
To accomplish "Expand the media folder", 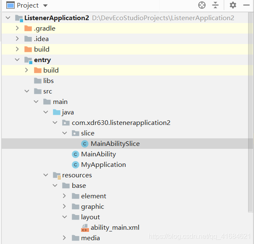I will [64, 238].
